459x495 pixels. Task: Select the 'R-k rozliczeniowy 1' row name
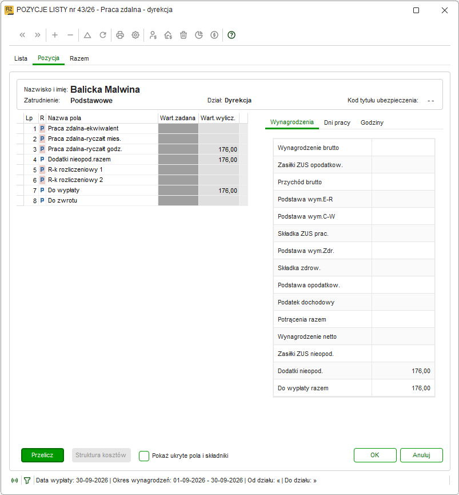75,170
